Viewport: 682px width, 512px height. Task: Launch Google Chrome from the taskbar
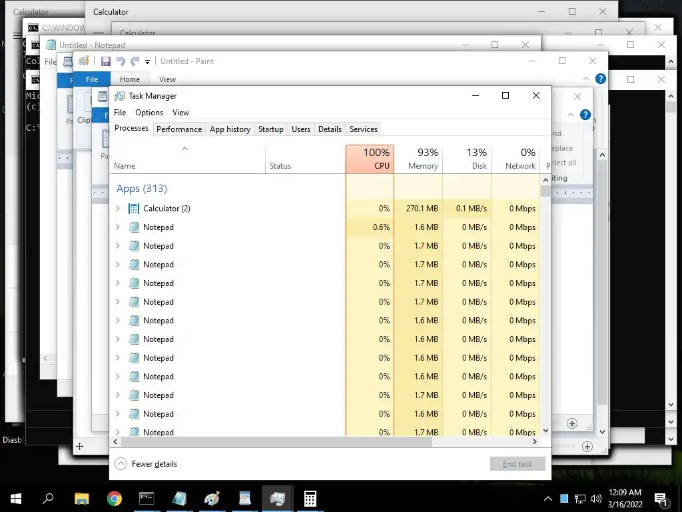[x=115, y=499]
